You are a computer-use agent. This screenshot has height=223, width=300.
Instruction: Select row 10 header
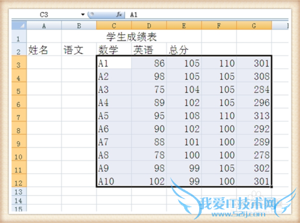click(x=19, y=155)
